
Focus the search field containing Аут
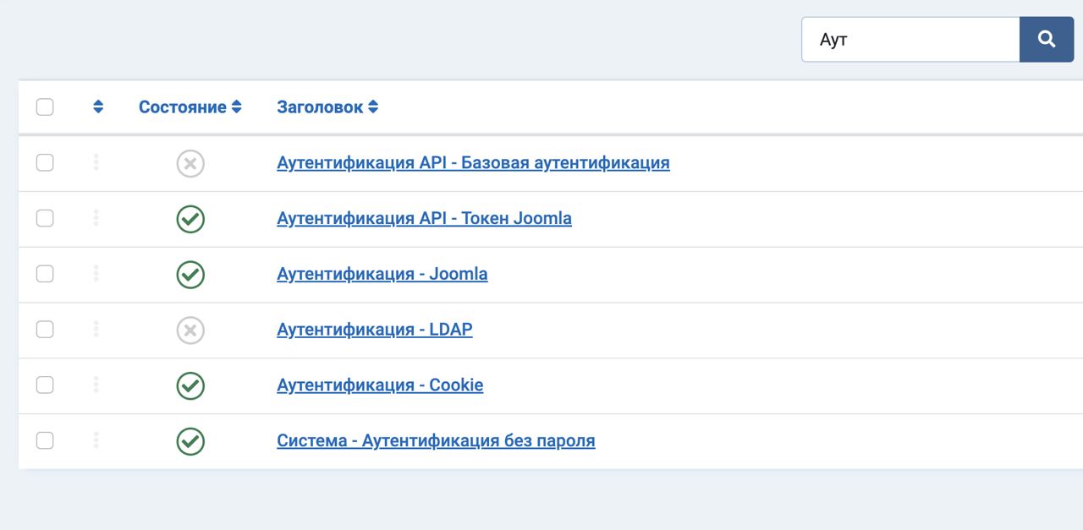click(910, 39)
